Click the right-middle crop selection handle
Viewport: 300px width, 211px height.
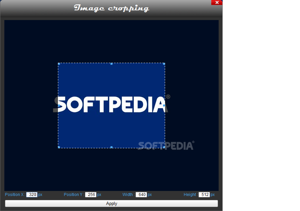pos(164,105)
